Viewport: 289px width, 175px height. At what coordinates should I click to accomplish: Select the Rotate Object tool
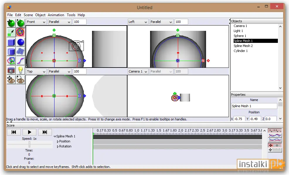pos(20,23)
